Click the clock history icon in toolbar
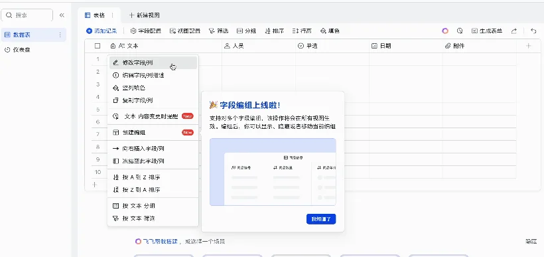This screenshot has width=544, height=257. pos(460,31)
